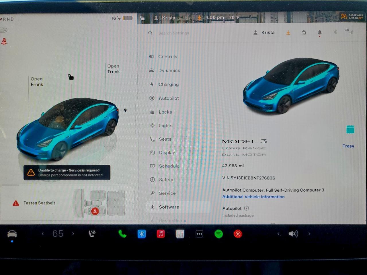Screen dimensions: 367x275
Task: Increase cabin temperature with right arrow
Action: pos(73,234)
